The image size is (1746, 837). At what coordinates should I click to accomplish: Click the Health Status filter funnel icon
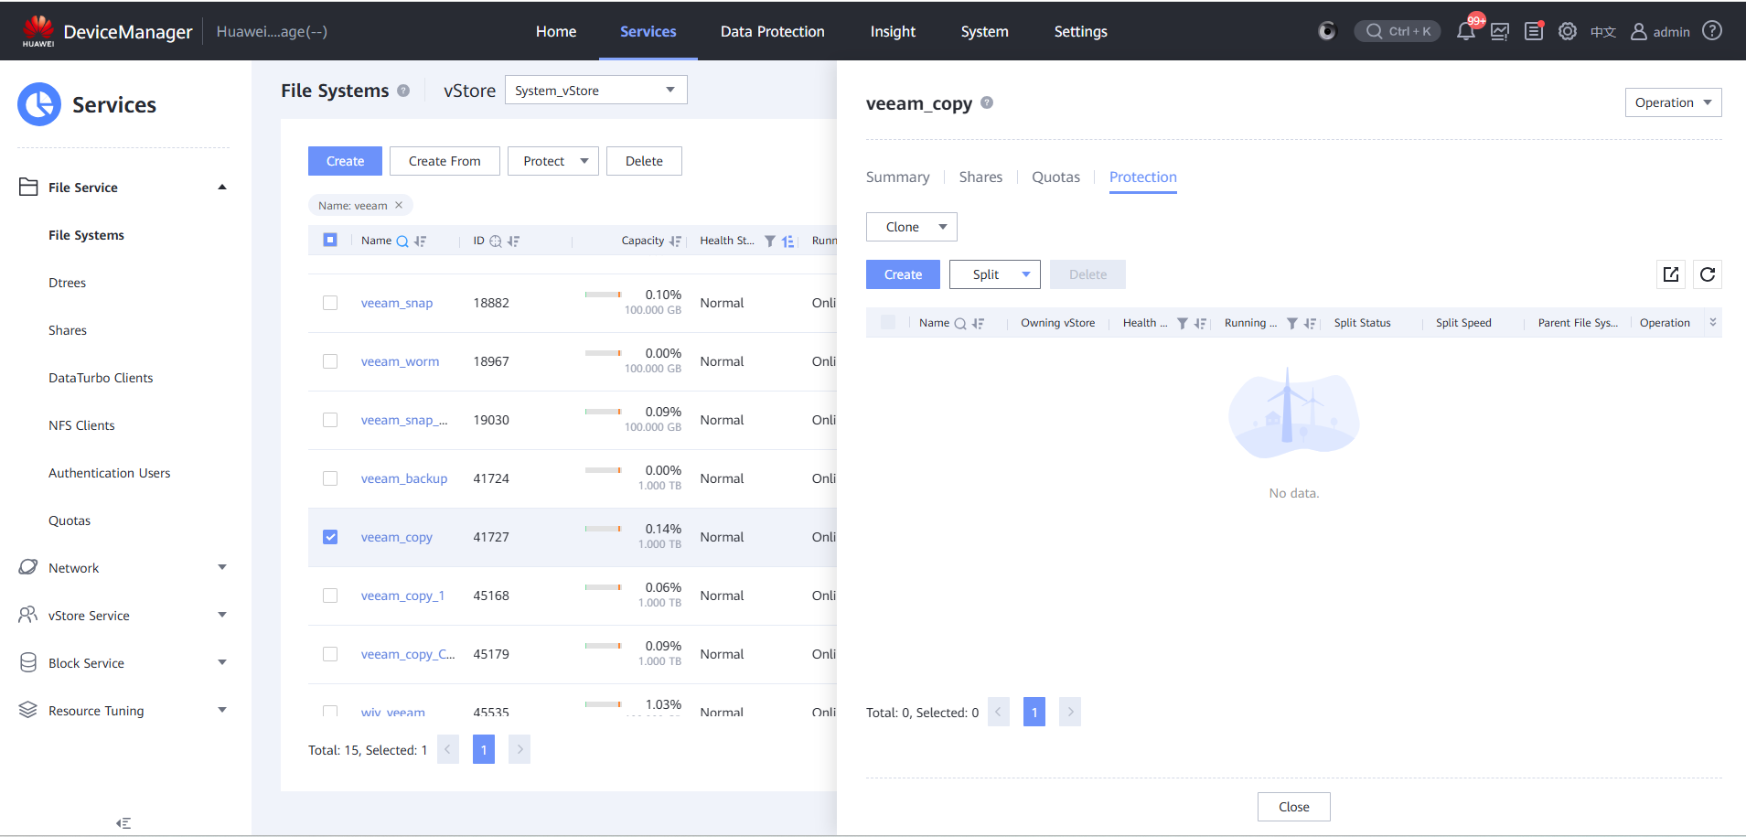click(770, 241)
